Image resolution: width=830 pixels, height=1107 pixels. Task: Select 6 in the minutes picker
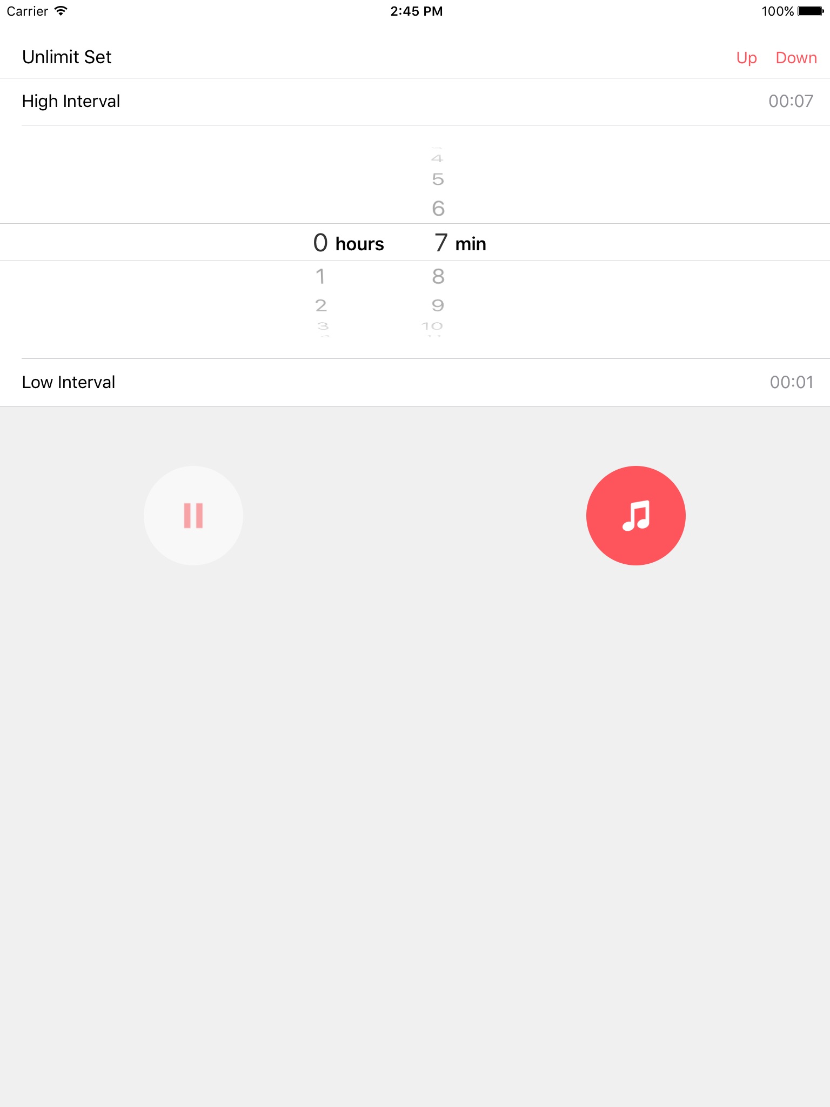coord(438,208)
